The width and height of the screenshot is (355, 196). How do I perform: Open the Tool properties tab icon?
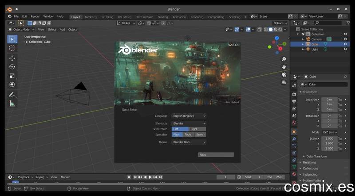(294, 85)
